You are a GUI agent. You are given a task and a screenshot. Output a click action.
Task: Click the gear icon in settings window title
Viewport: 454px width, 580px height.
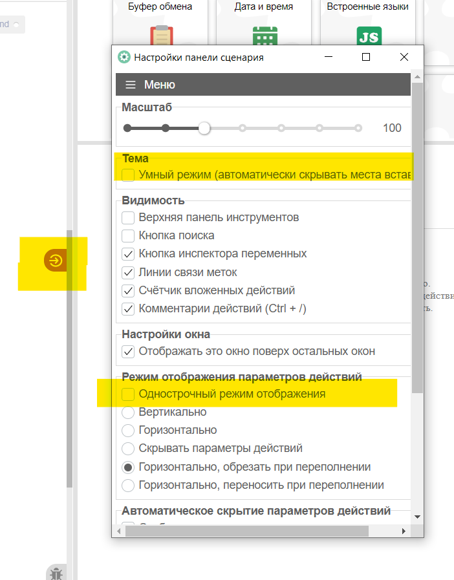(x=124, y=57)
